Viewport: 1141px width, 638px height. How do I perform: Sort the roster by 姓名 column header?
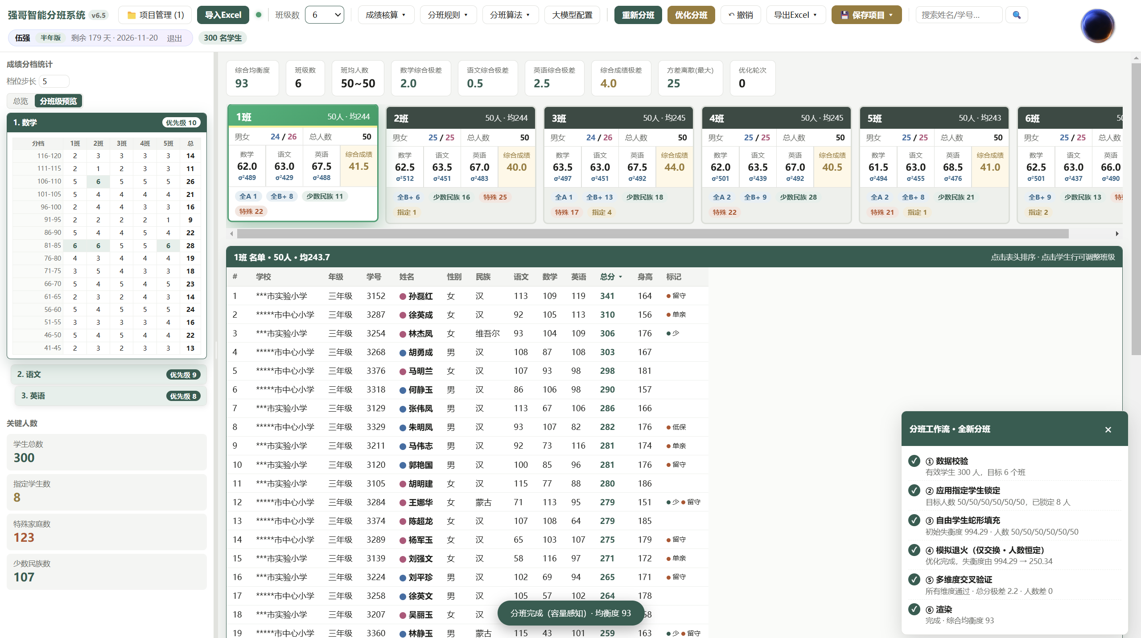407,277
